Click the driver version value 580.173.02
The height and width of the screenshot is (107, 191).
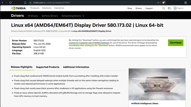pos(38,41)
